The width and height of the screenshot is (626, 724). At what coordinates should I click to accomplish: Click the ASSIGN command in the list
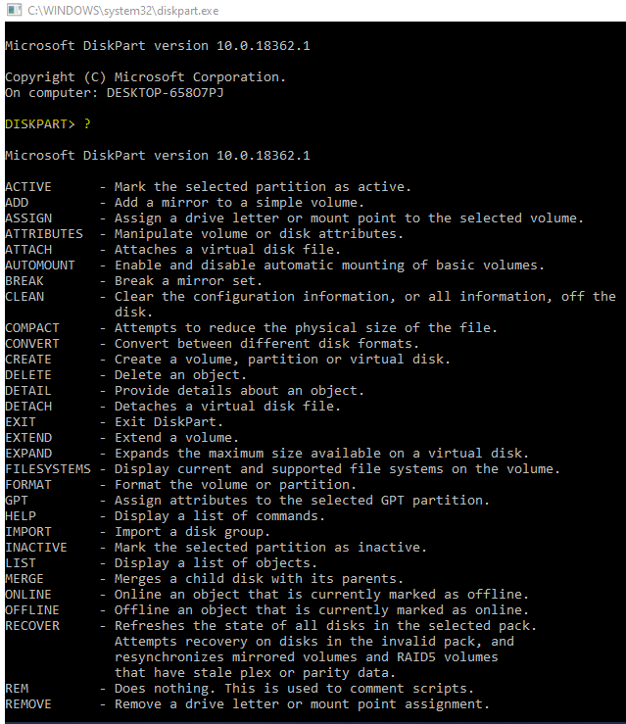click(28, 218)
